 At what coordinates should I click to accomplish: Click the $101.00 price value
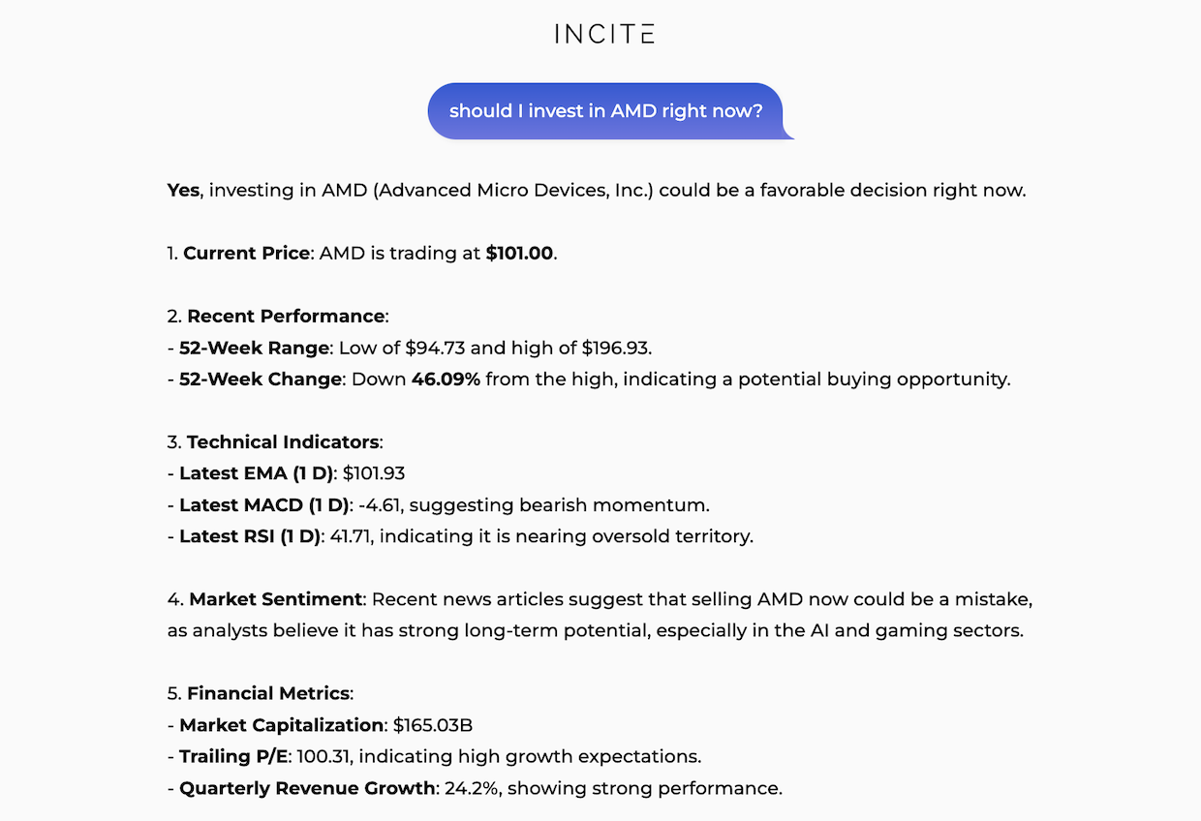[x=519, y=253]
